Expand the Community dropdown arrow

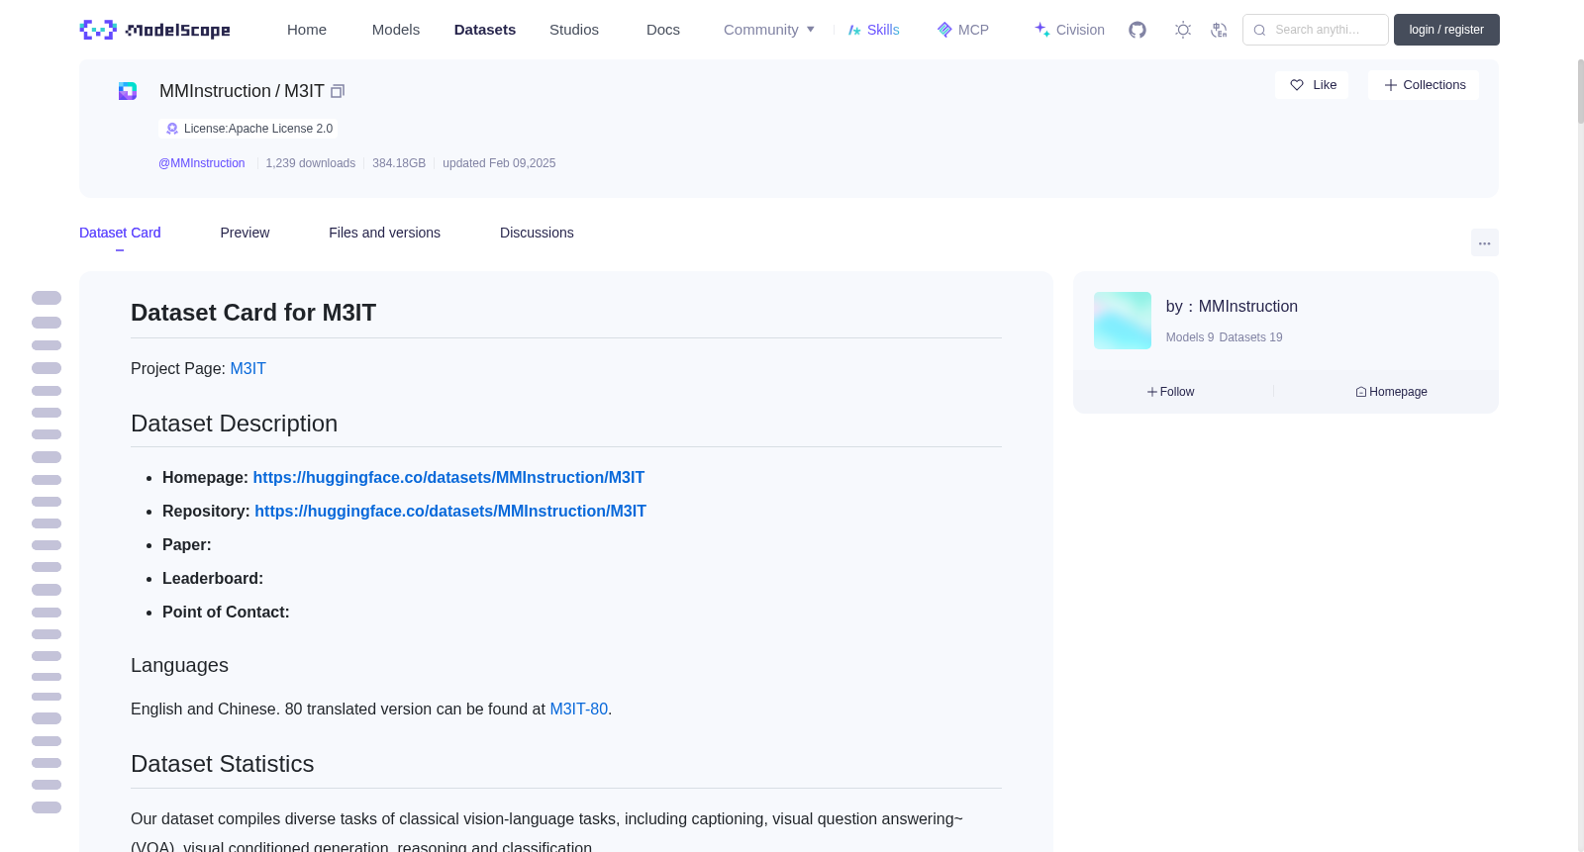click(x=811, y=30)
